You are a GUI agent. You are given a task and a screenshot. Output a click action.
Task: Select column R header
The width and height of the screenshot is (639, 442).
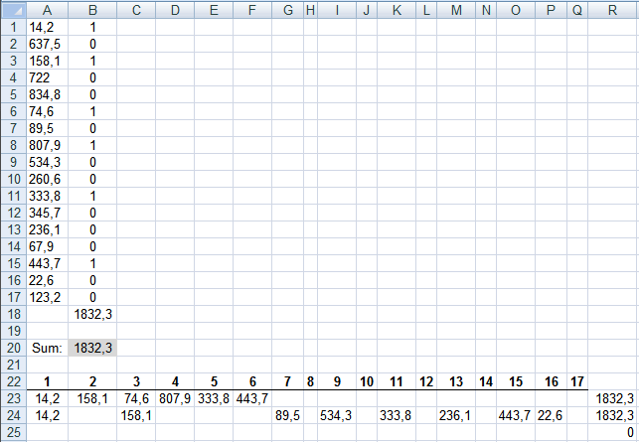click(613, 10)
